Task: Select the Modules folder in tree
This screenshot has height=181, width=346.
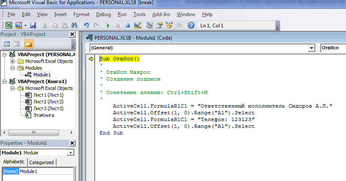Action: click(x=33, y=68)
